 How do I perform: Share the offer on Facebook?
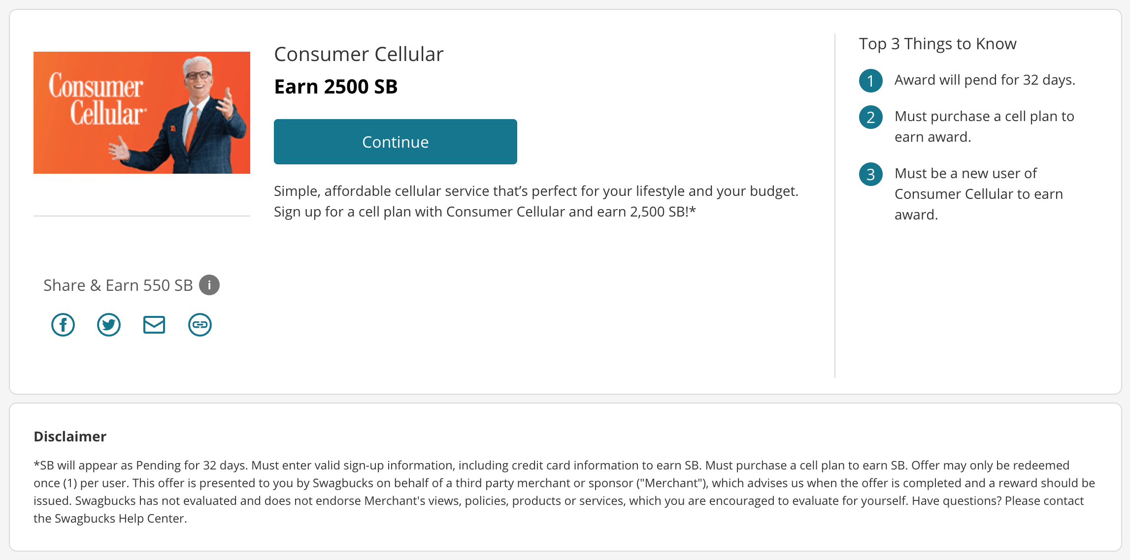click(x=63, y=324)
